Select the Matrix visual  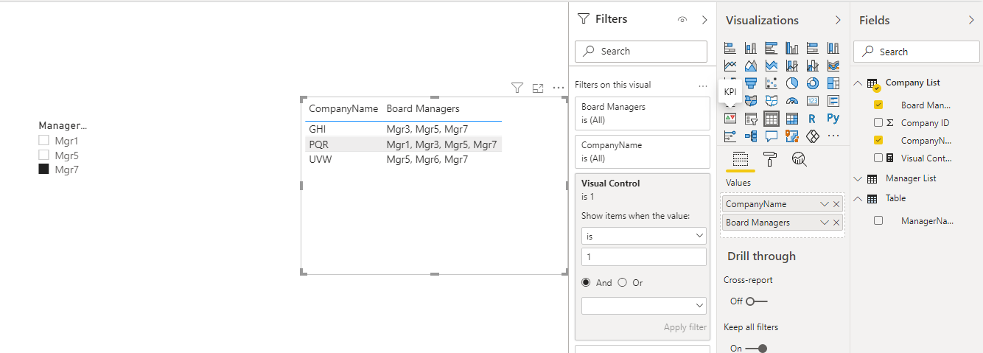pos(792,119)
